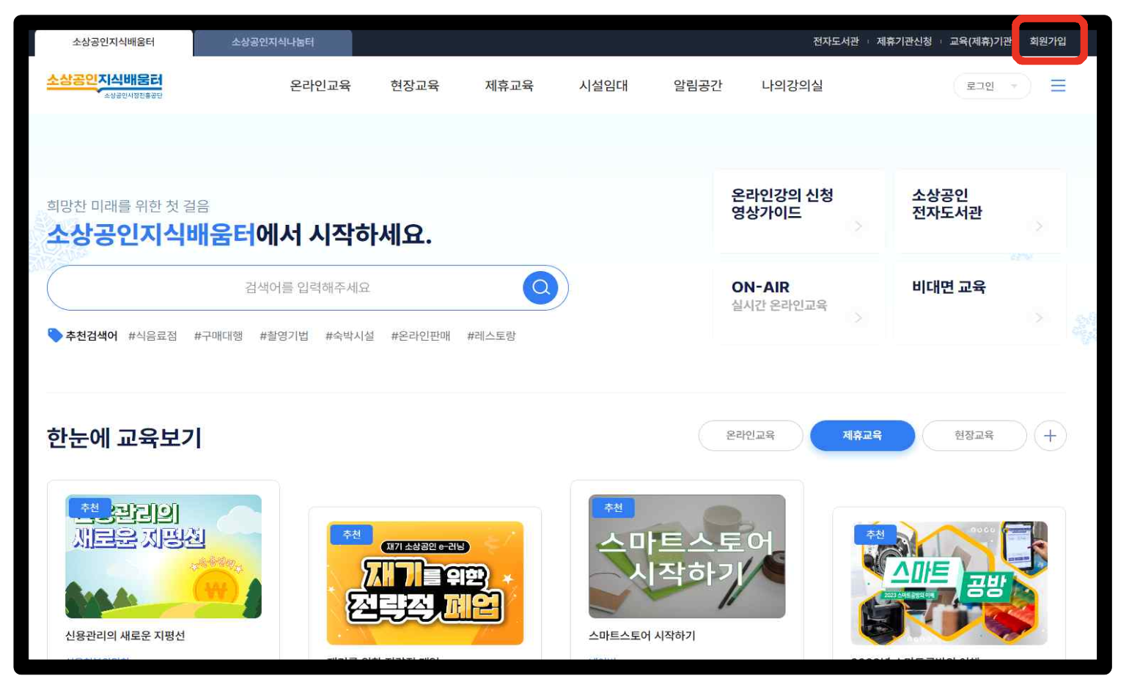Open the 스마트스토어 시작하기 course thumbnail

click(688, 555)
